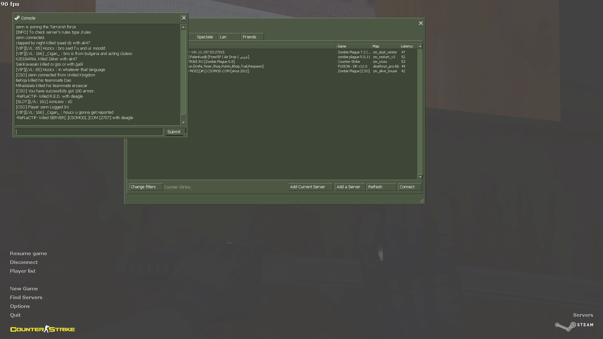Open the Lan tab
The image size is (603, 339).
tap(229, 37)
